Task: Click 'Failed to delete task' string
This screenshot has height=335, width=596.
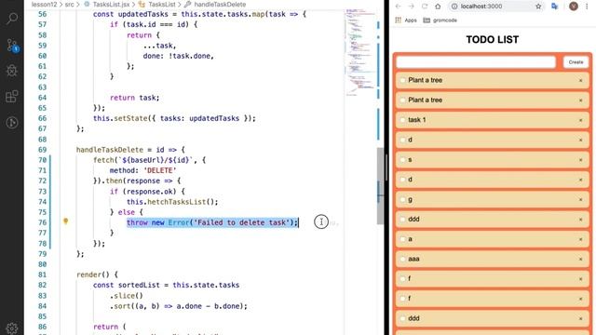Action: pyautogui.click(x=243, y=222)
